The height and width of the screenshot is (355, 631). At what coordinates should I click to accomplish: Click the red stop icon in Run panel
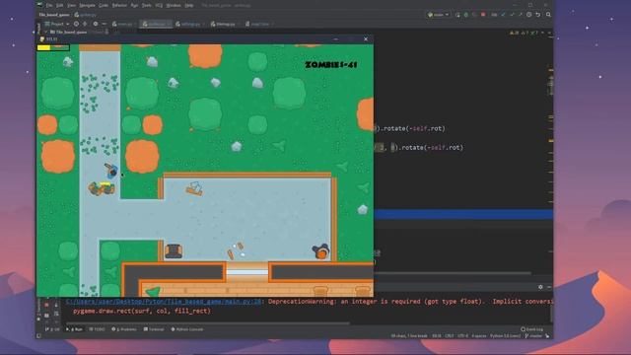click(46, 305)
